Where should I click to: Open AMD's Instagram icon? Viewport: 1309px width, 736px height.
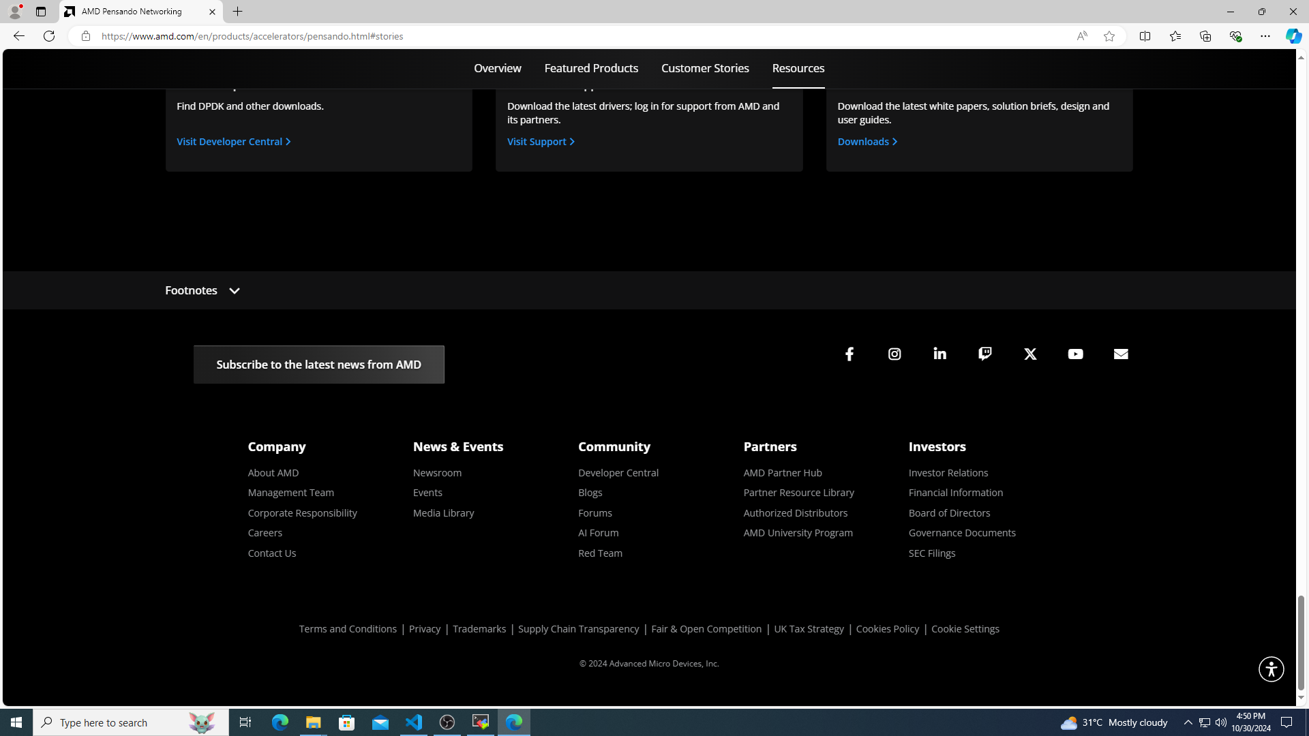pos(894,354)
